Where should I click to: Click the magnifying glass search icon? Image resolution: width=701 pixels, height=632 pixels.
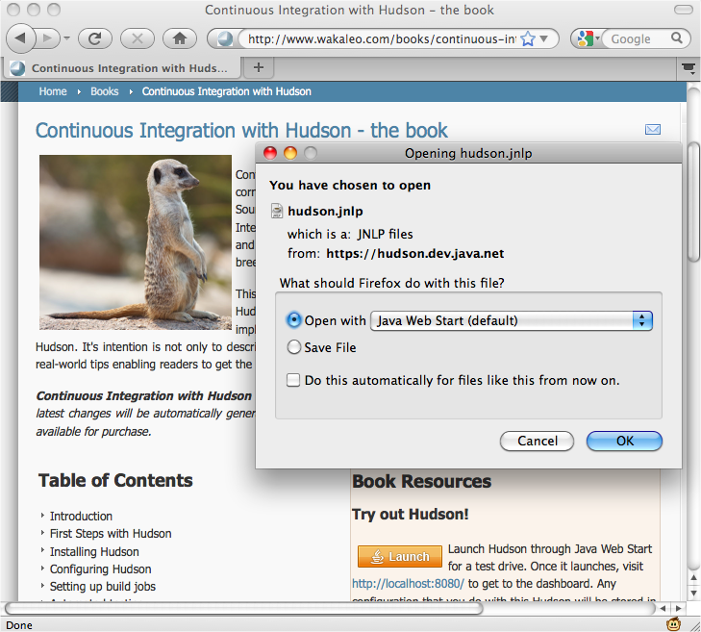click(677, 38)
